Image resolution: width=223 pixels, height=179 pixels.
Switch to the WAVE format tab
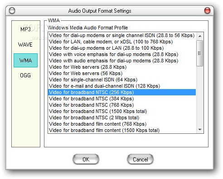pyautogui.click(x=25, y=45)
